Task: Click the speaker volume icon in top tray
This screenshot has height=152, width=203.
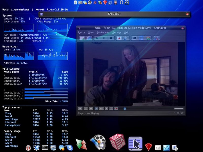Action: [x=90, y=3]
